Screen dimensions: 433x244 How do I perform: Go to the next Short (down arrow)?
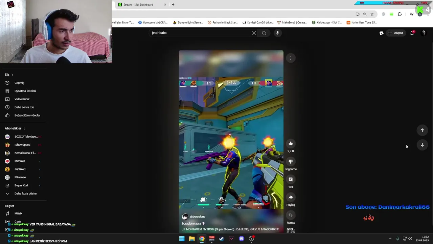tap(422, 145)
